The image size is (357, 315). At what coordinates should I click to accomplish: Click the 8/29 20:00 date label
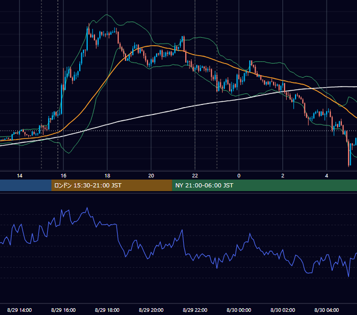click(151, 310)
